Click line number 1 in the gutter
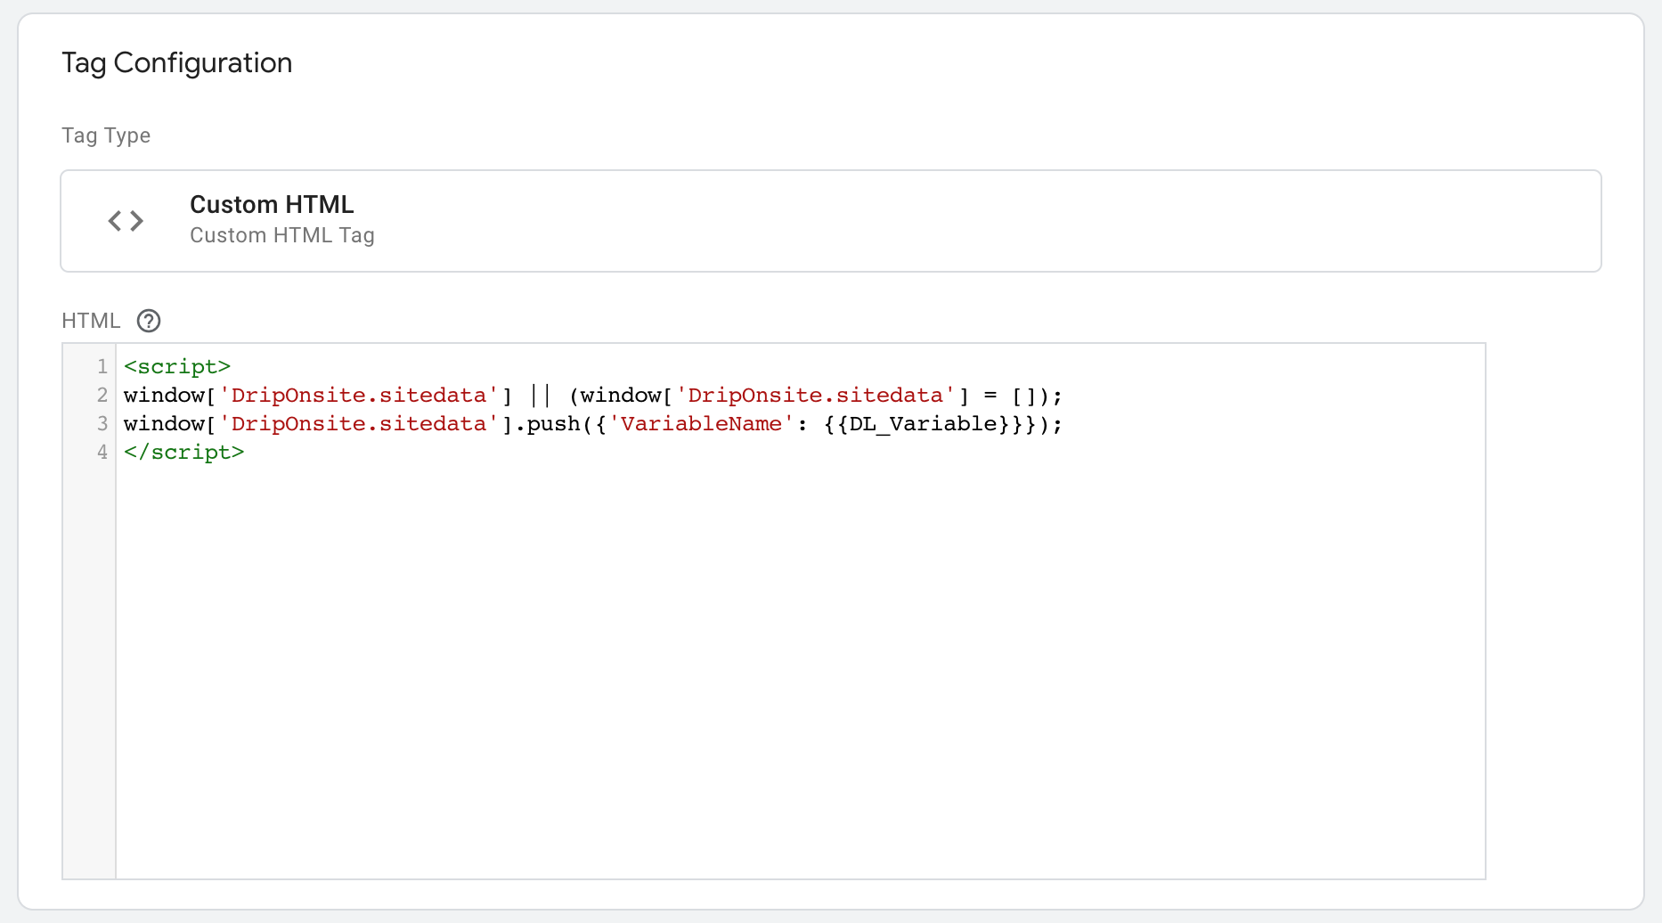This screenshot has height=923, width=1662. click(102, 366)
